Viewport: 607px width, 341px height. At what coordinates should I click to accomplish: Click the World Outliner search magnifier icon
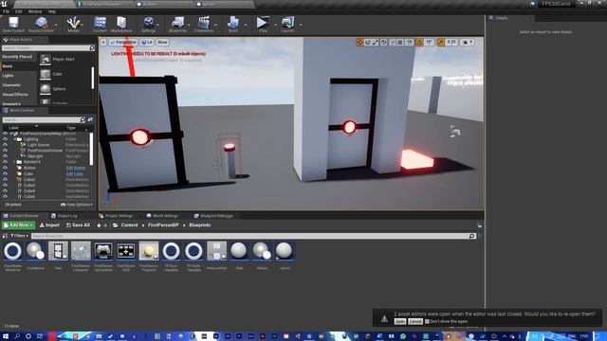point(83,120)
